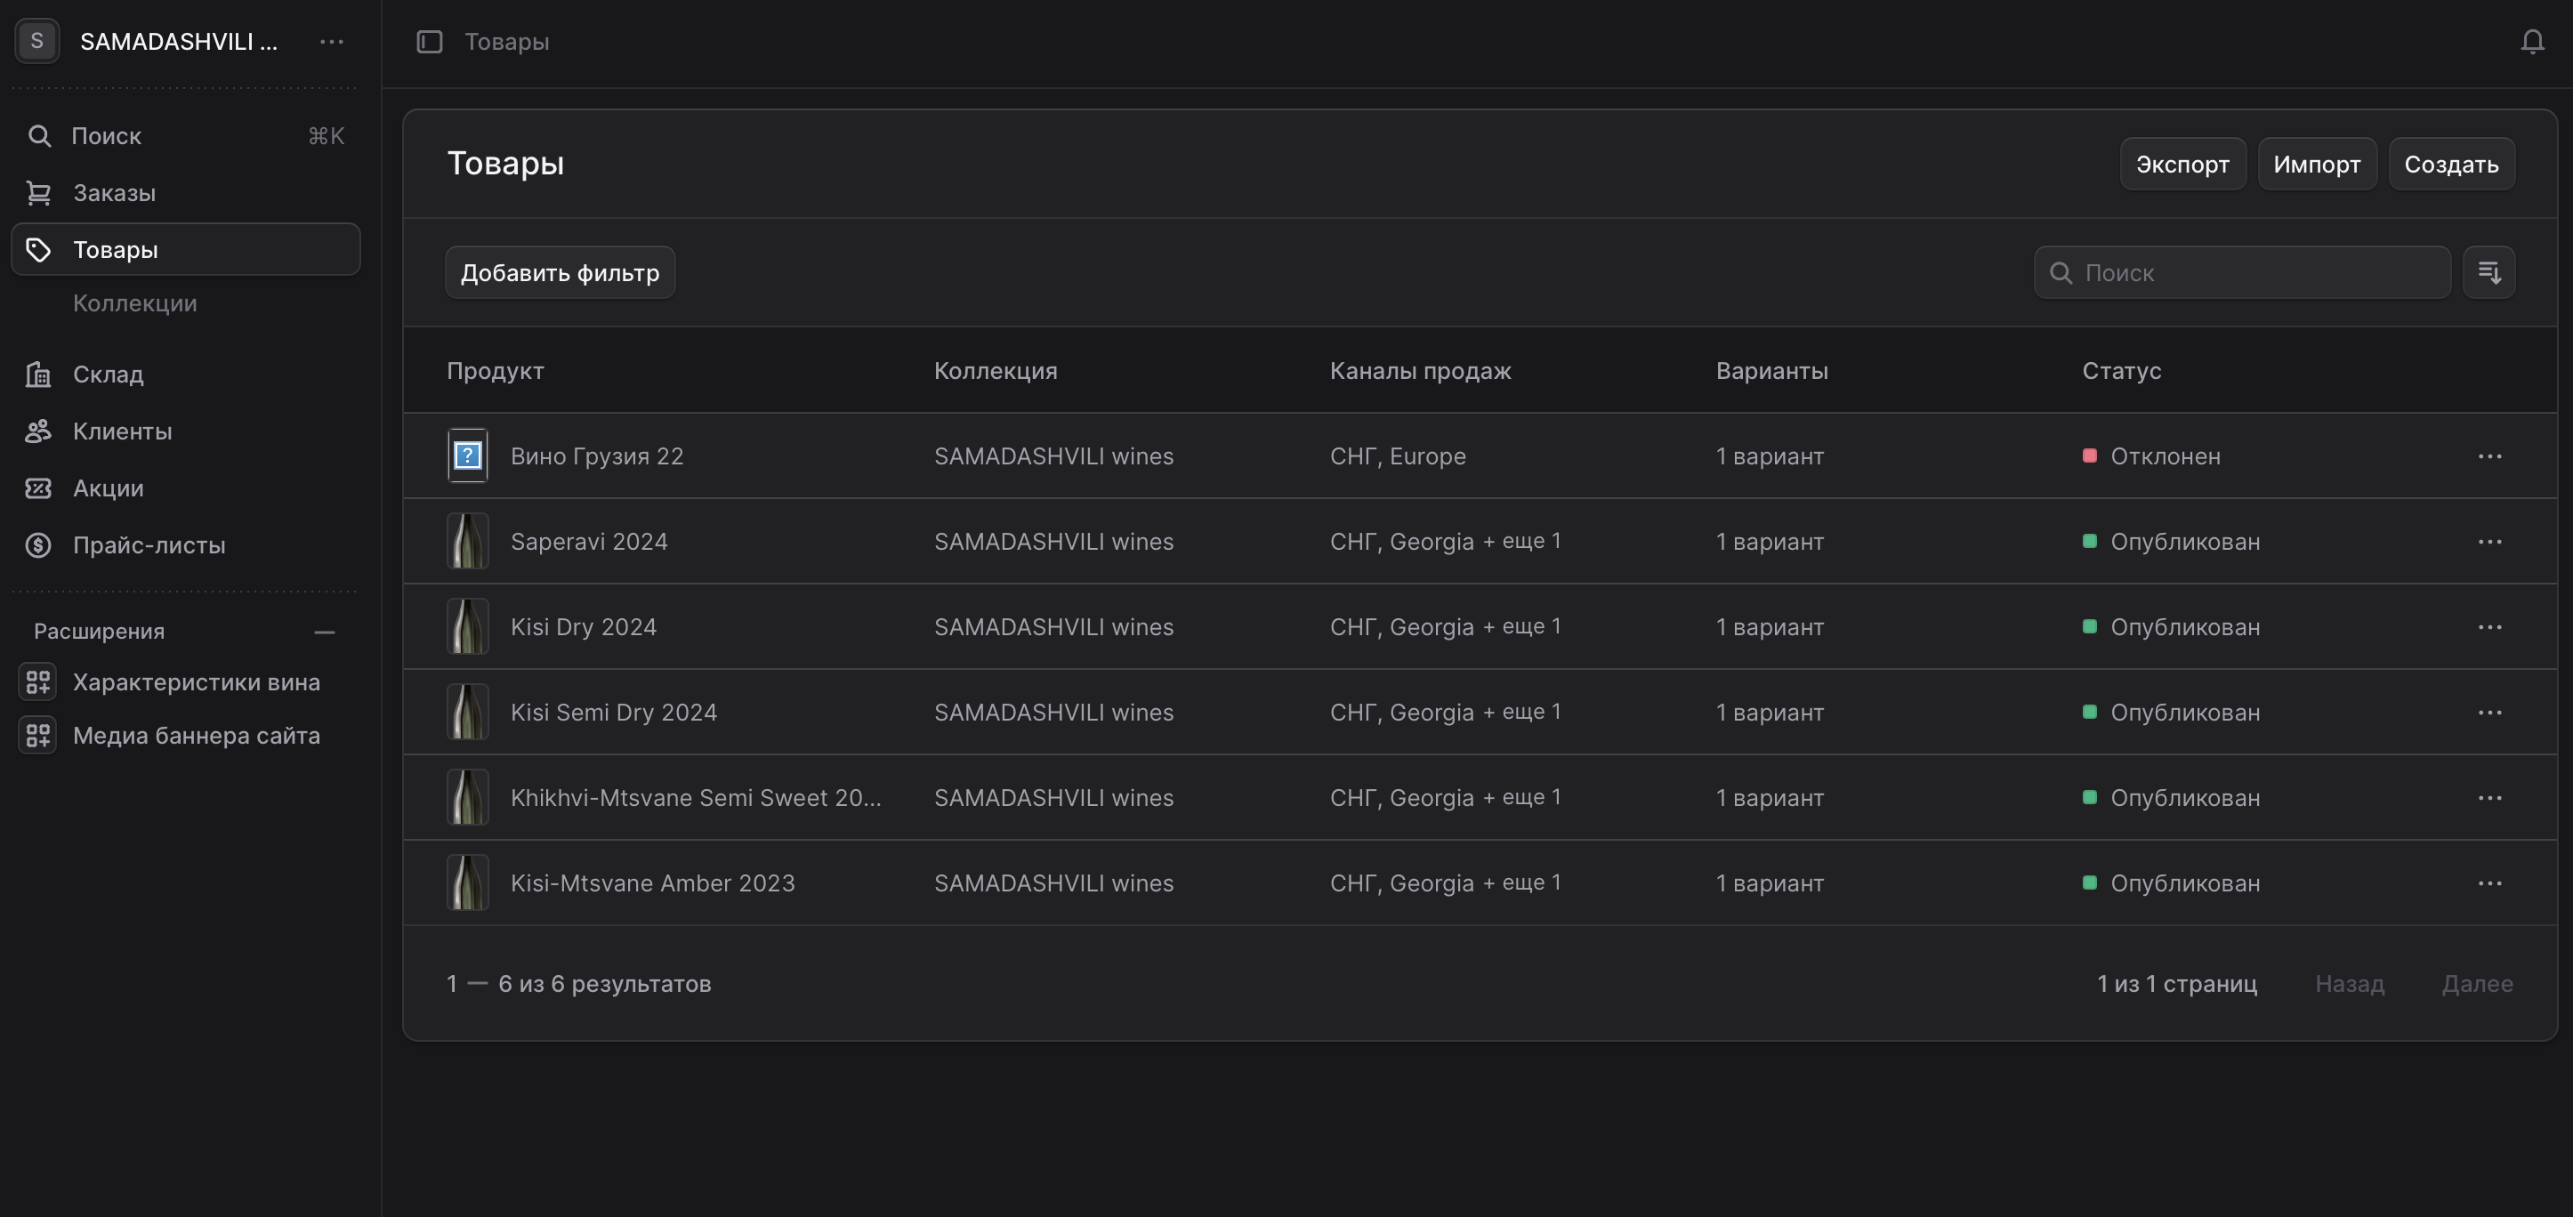Click SAMADASHVILI wines in Kisi Dry 2024 row
Image resolution: width=2573 pixels, height=1217 pixels.
[x=1053, y=627]
